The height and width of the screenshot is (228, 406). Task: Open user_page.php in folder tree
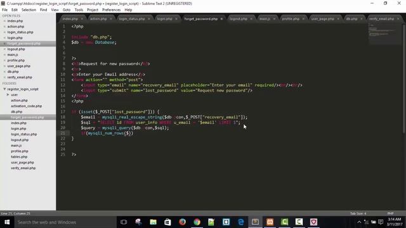tap(22, 162)
